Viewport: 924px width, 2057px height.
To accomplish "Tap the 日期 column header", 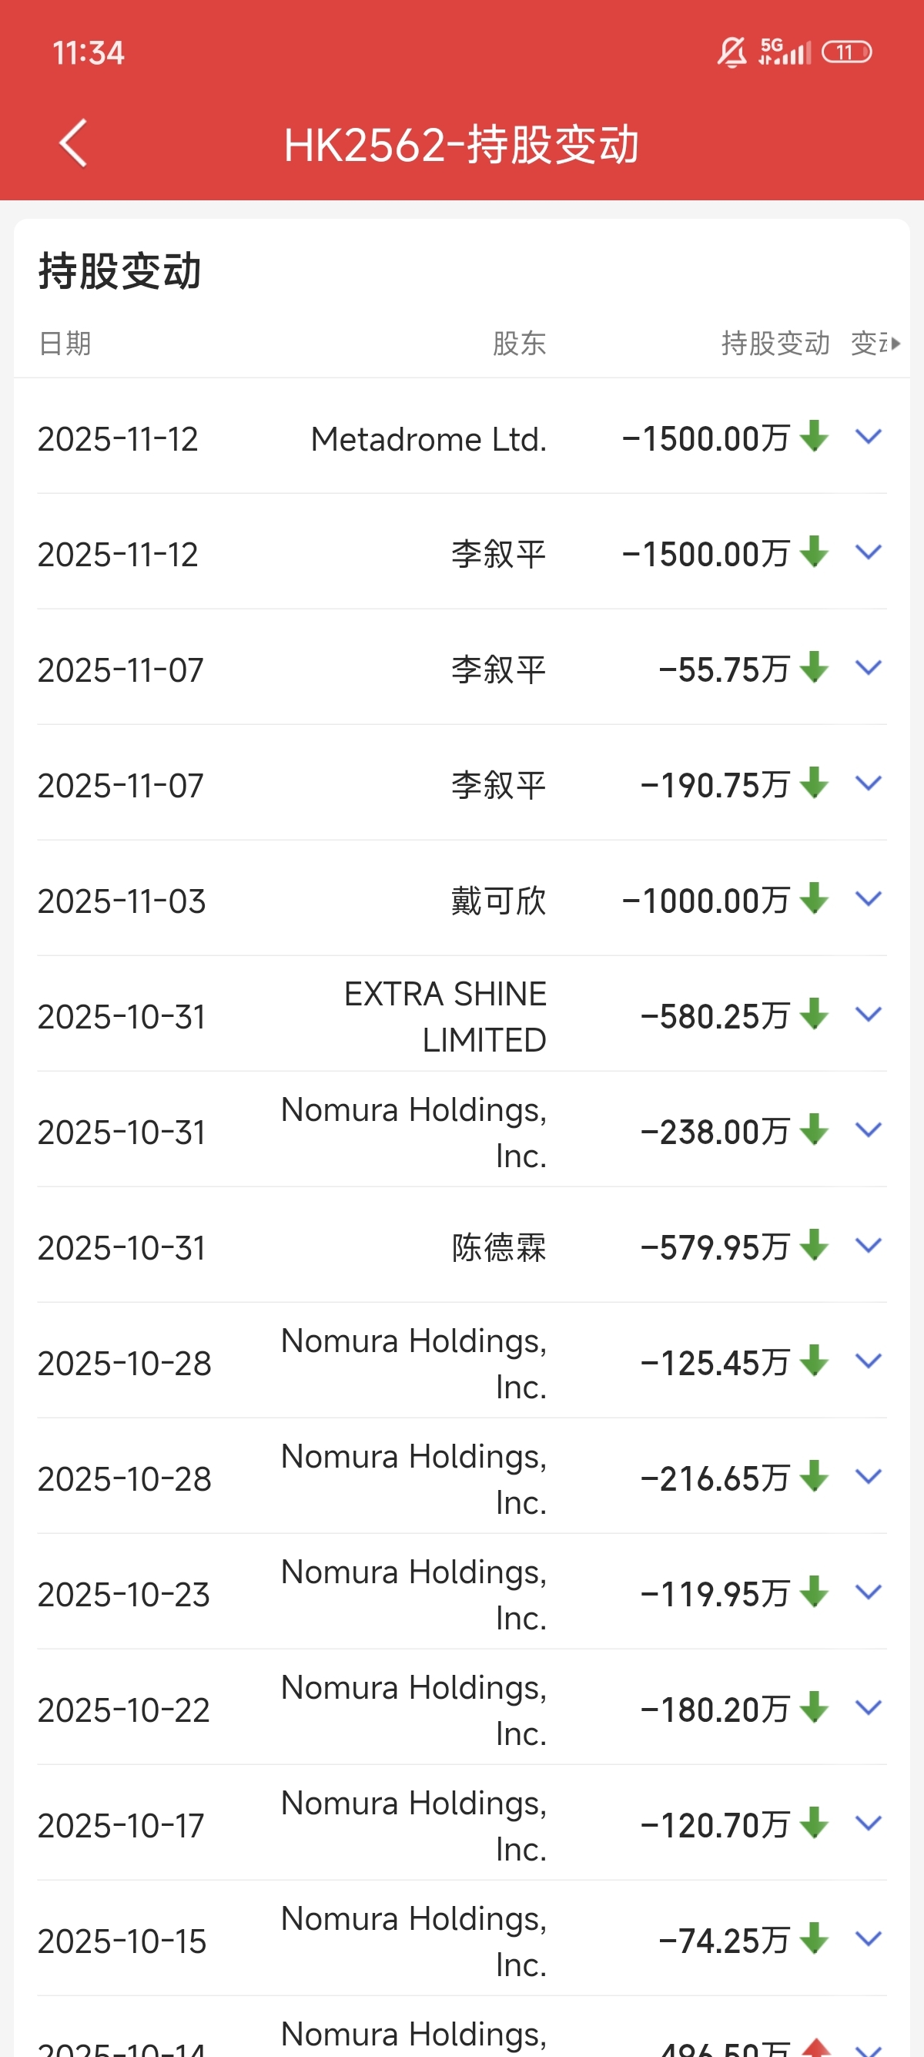I will (x=65, y=344).
